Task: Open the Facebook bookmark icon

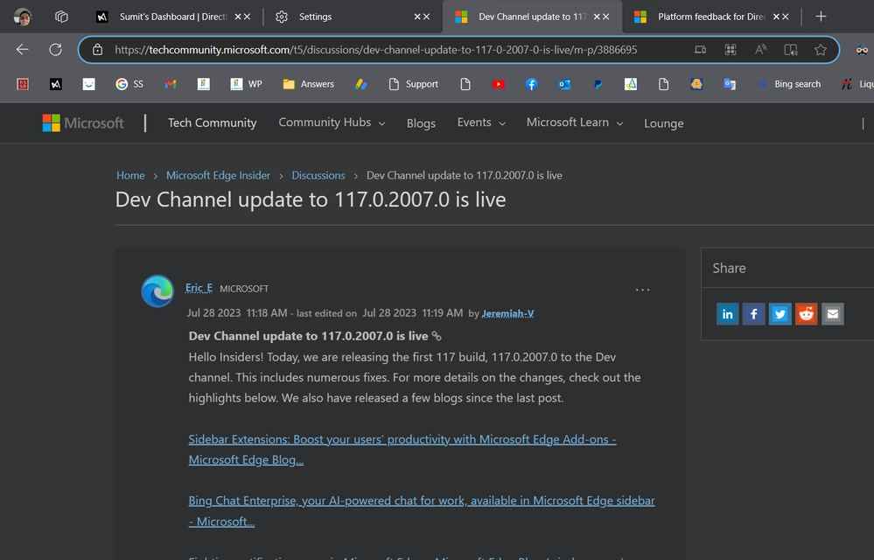Action: coord(531,84)
